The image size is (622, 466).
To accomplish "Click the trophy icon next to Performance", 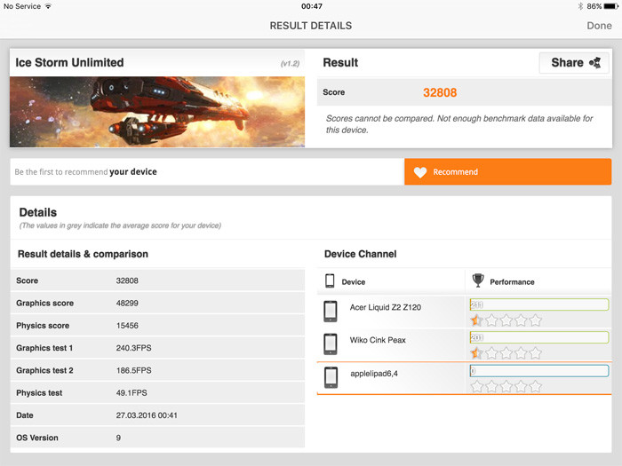I will click(x=478, y=281).
